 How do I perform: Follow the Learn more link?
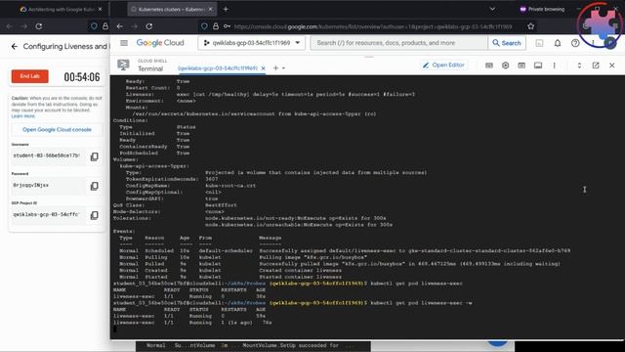(23, 116)
